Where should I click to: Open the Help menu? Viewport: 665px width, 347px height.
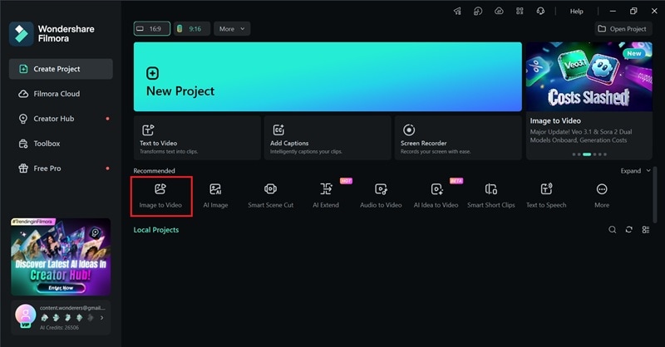pos(576,12)
